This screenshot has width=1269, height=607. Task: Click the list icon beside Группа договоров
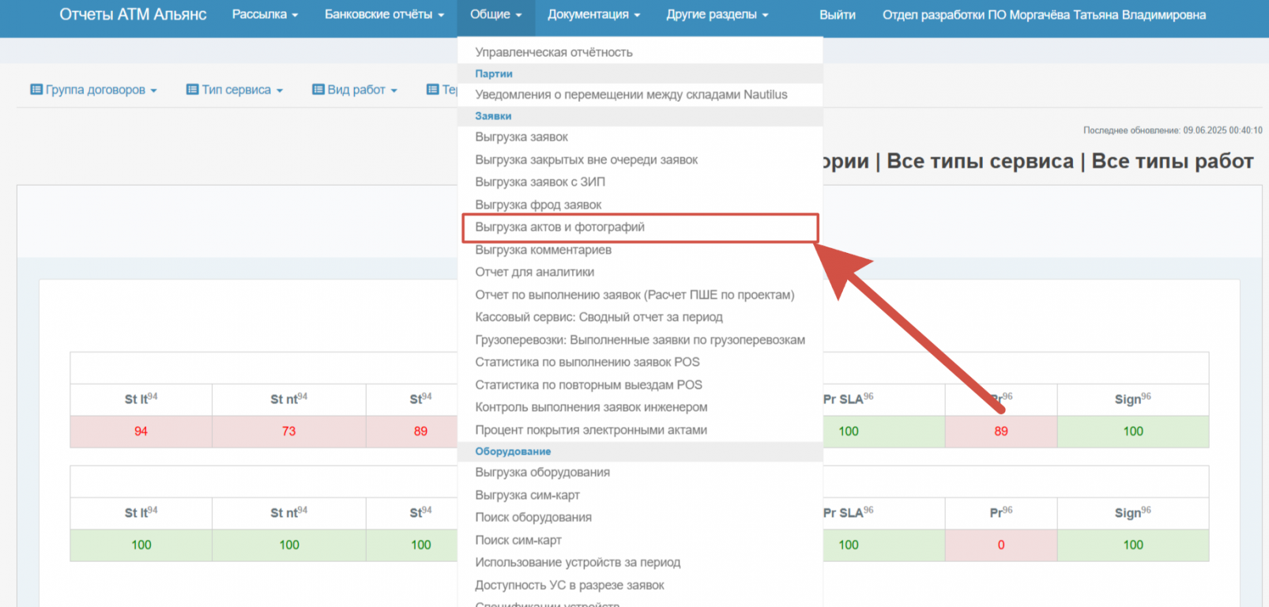(36, 89)
